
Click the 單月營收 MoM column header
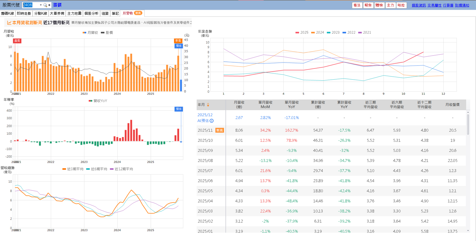265,105
